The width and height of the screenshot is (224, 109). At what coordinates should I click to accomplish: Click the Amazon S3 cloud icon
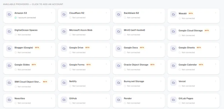[9, 14]
